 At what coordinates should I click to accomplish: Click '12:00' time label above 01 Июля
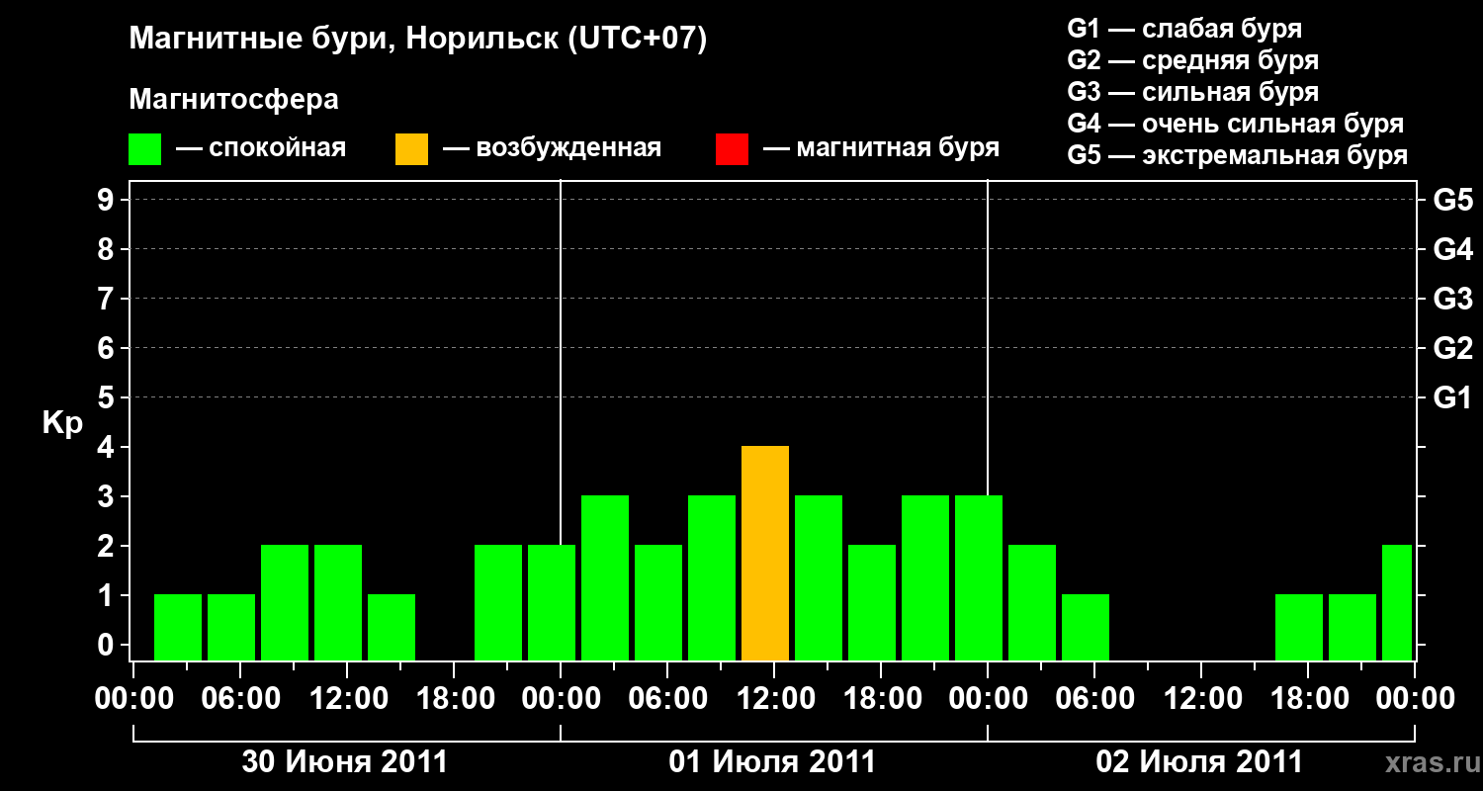[x=774, y=699]
